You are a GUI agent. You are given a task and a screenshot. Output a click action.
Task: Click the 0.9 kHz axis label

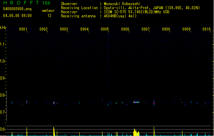[x=3, y=78]
